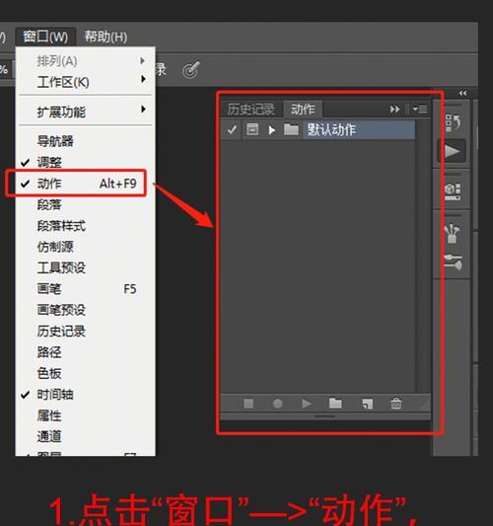Open the brush settings dock icon

tap(453, 262)
